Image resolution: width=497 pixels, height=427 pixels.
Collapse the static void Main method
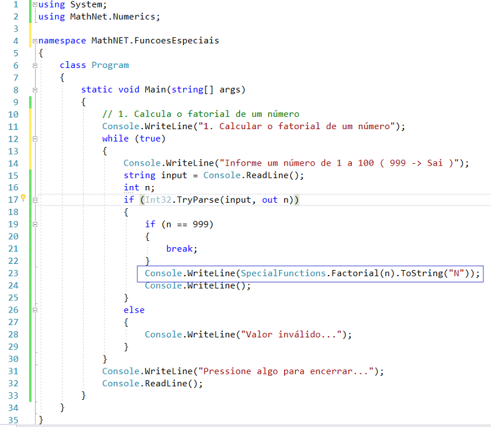click(x=35, y=90)
